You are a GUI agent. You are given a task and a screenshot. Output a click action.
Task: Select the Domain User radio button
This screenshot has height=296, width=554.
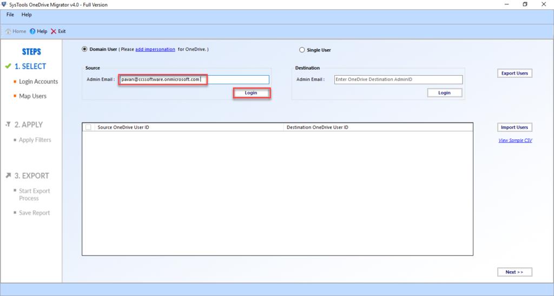pyautogui.click(x=84, y=49)
